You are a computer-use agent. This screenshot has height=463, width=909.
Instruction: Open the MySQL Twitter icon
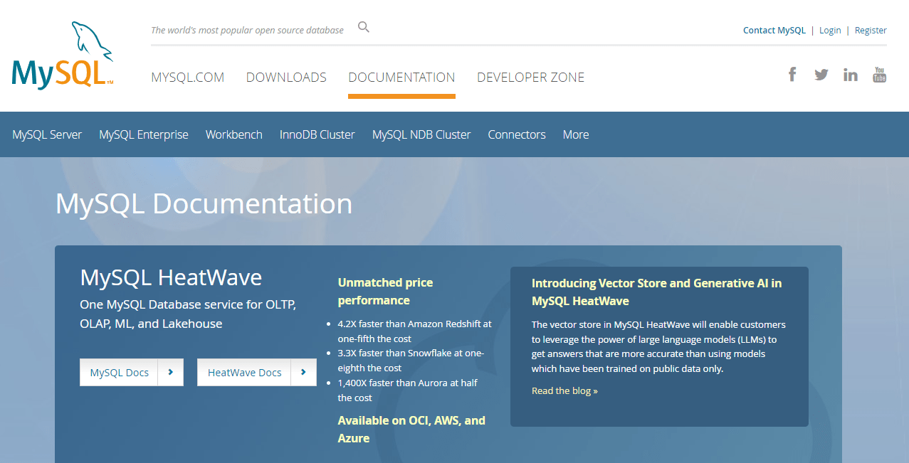[x=821, y=74]
